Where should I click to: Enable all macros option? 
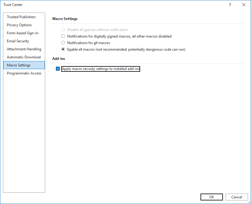tap(63, 49)
